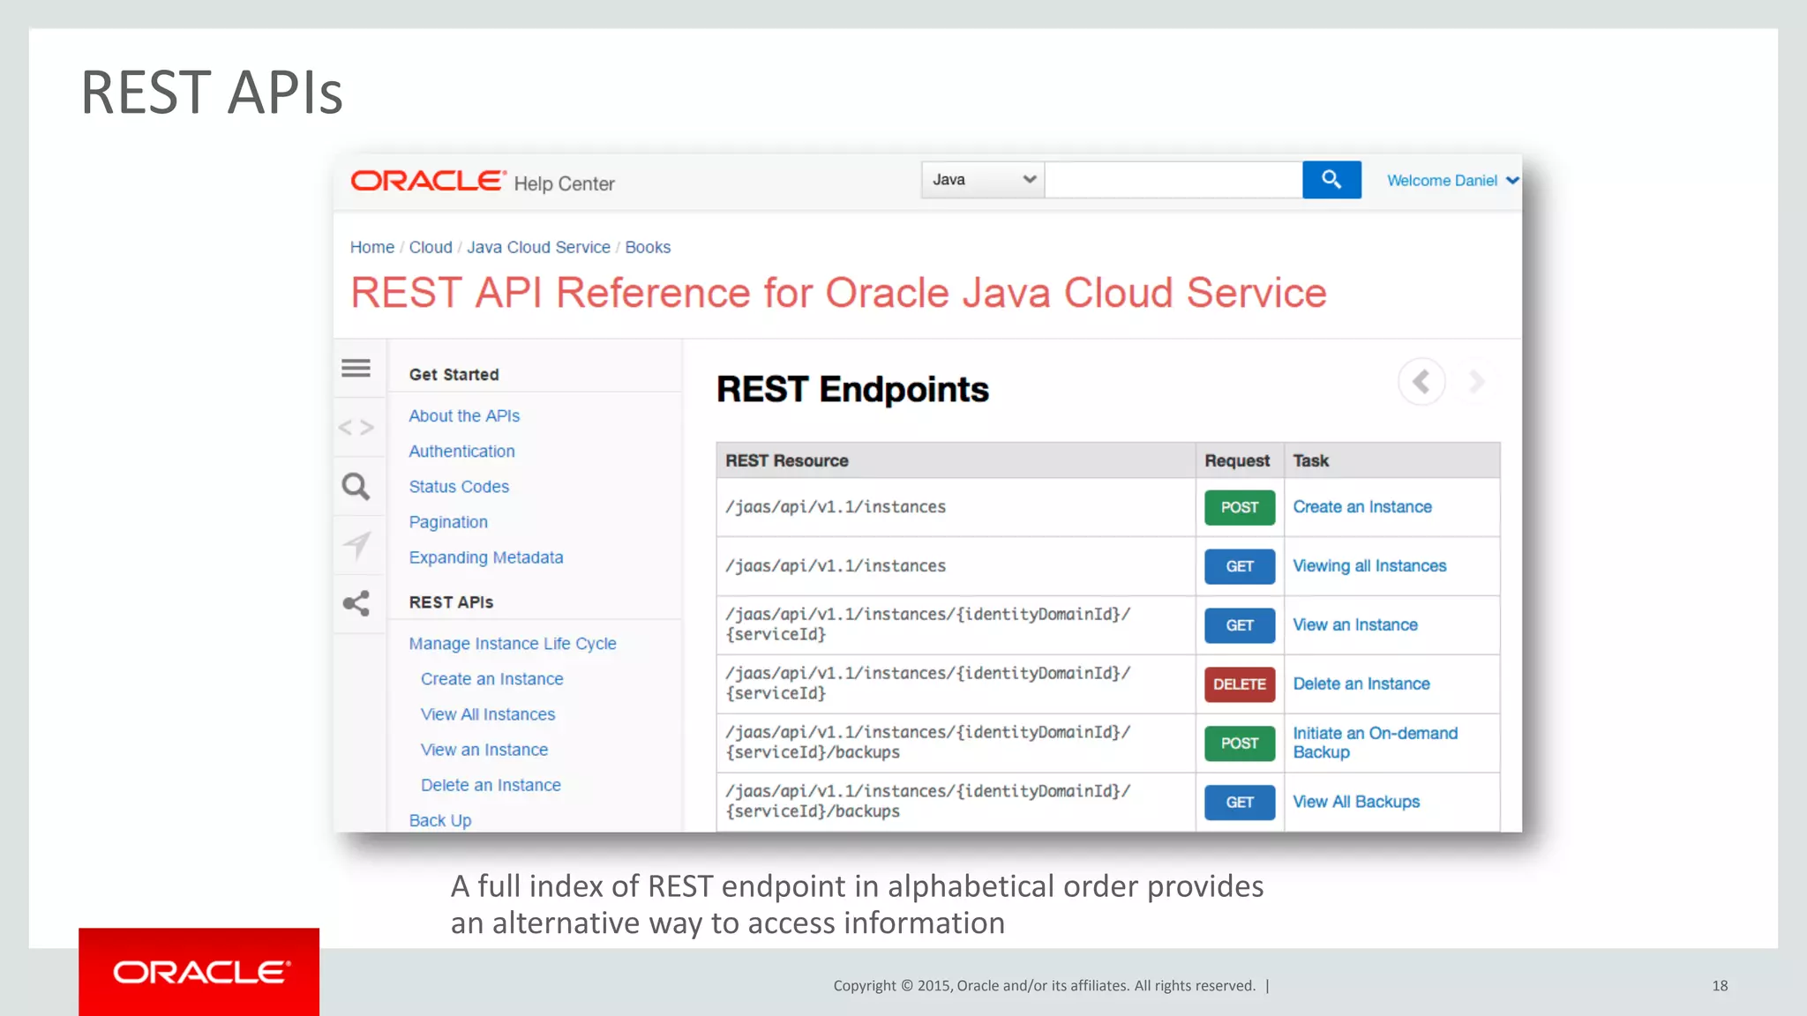
Task: Open Java Cloud Service breadcrumb
Action: pos(538,248)
